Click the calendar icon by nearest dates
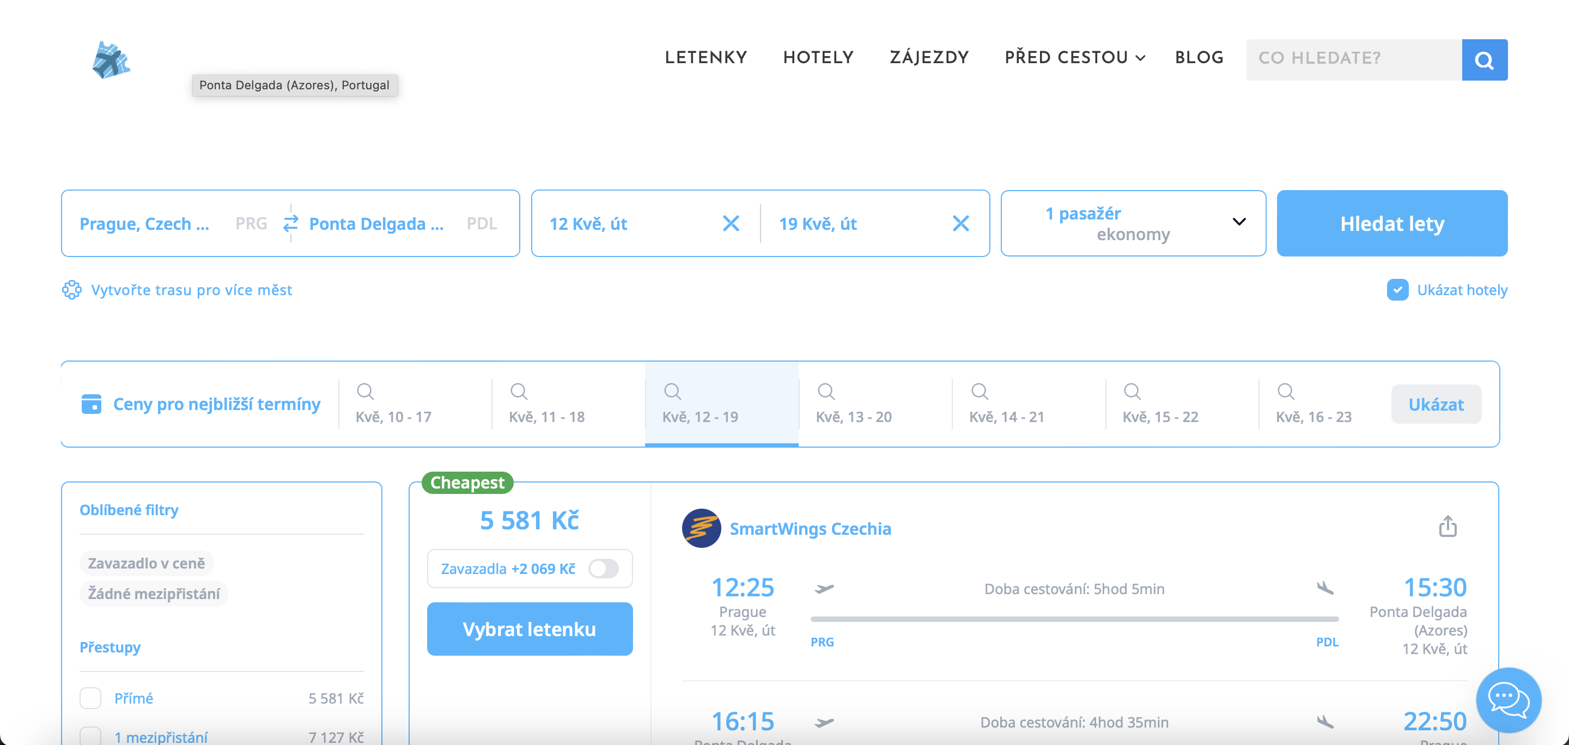 pos(92,404)
